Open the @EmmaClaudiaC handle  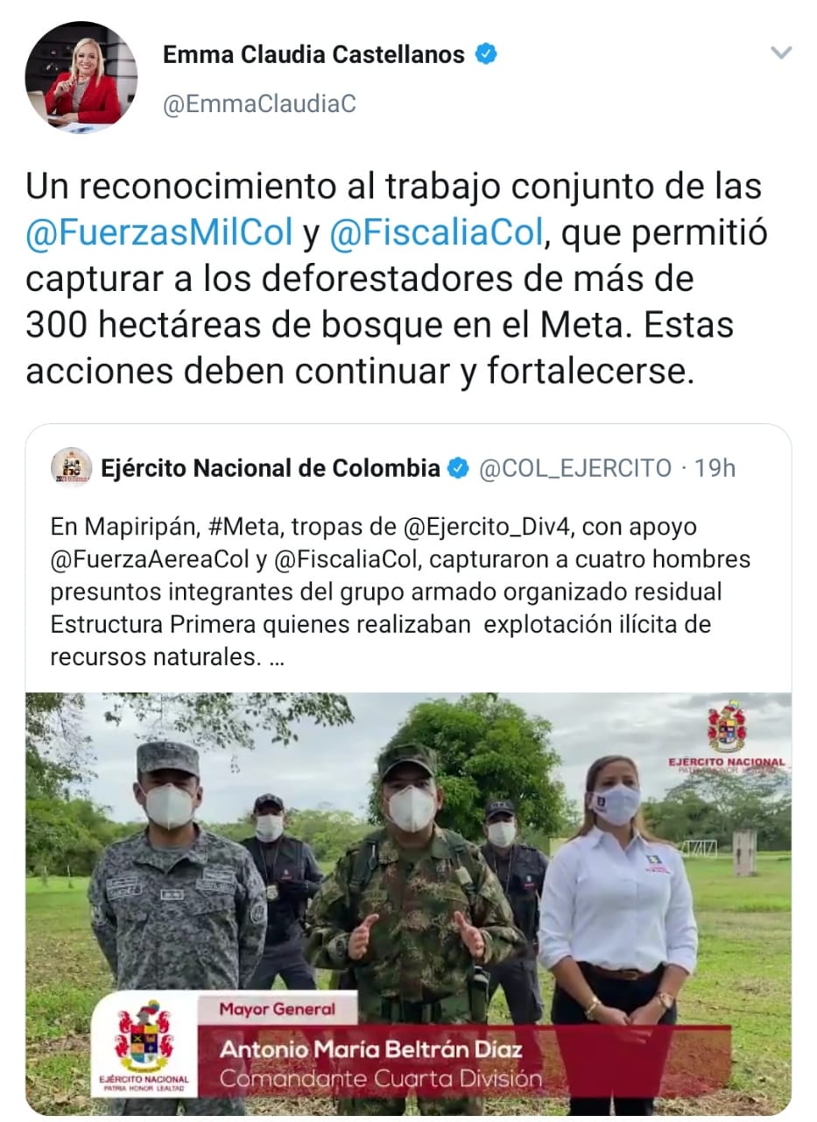tap(259, 103)
